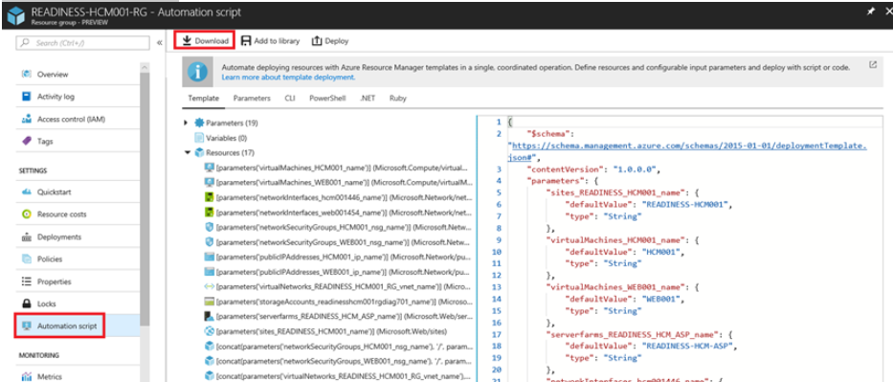Collapse the sidebar with the double chevron
The width and height of the screenshot is (893, 382).
pyautogui.click(x=160, y=43)
